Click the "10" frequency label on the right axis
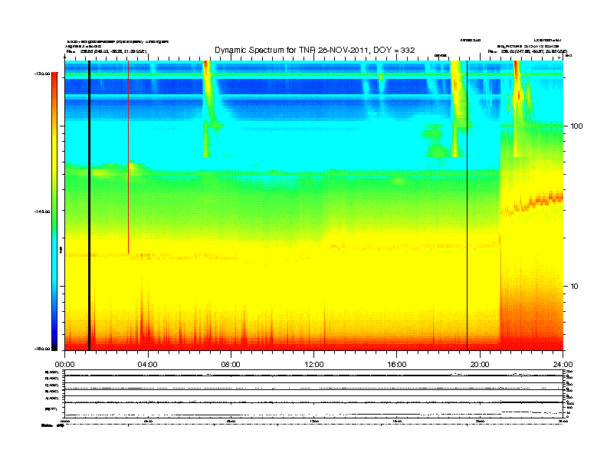Screen dimensions: 607x469 (x=575, y=287)
